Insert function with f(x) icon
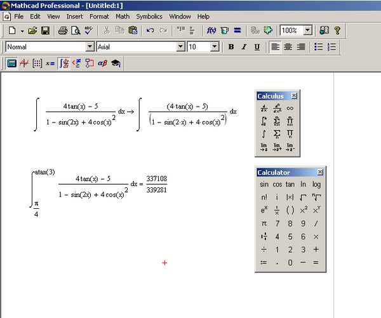This screenshot has width=381, height=318. click(211, 30)
